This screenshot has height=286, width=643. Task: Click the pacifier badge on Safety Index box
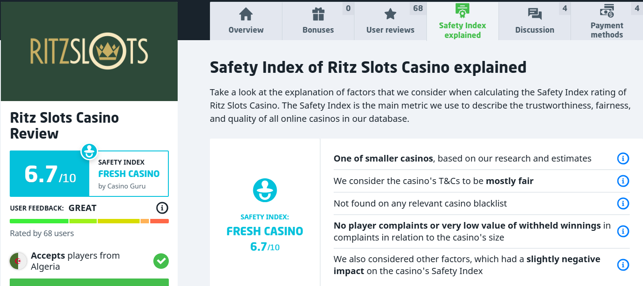click(89, 151)
